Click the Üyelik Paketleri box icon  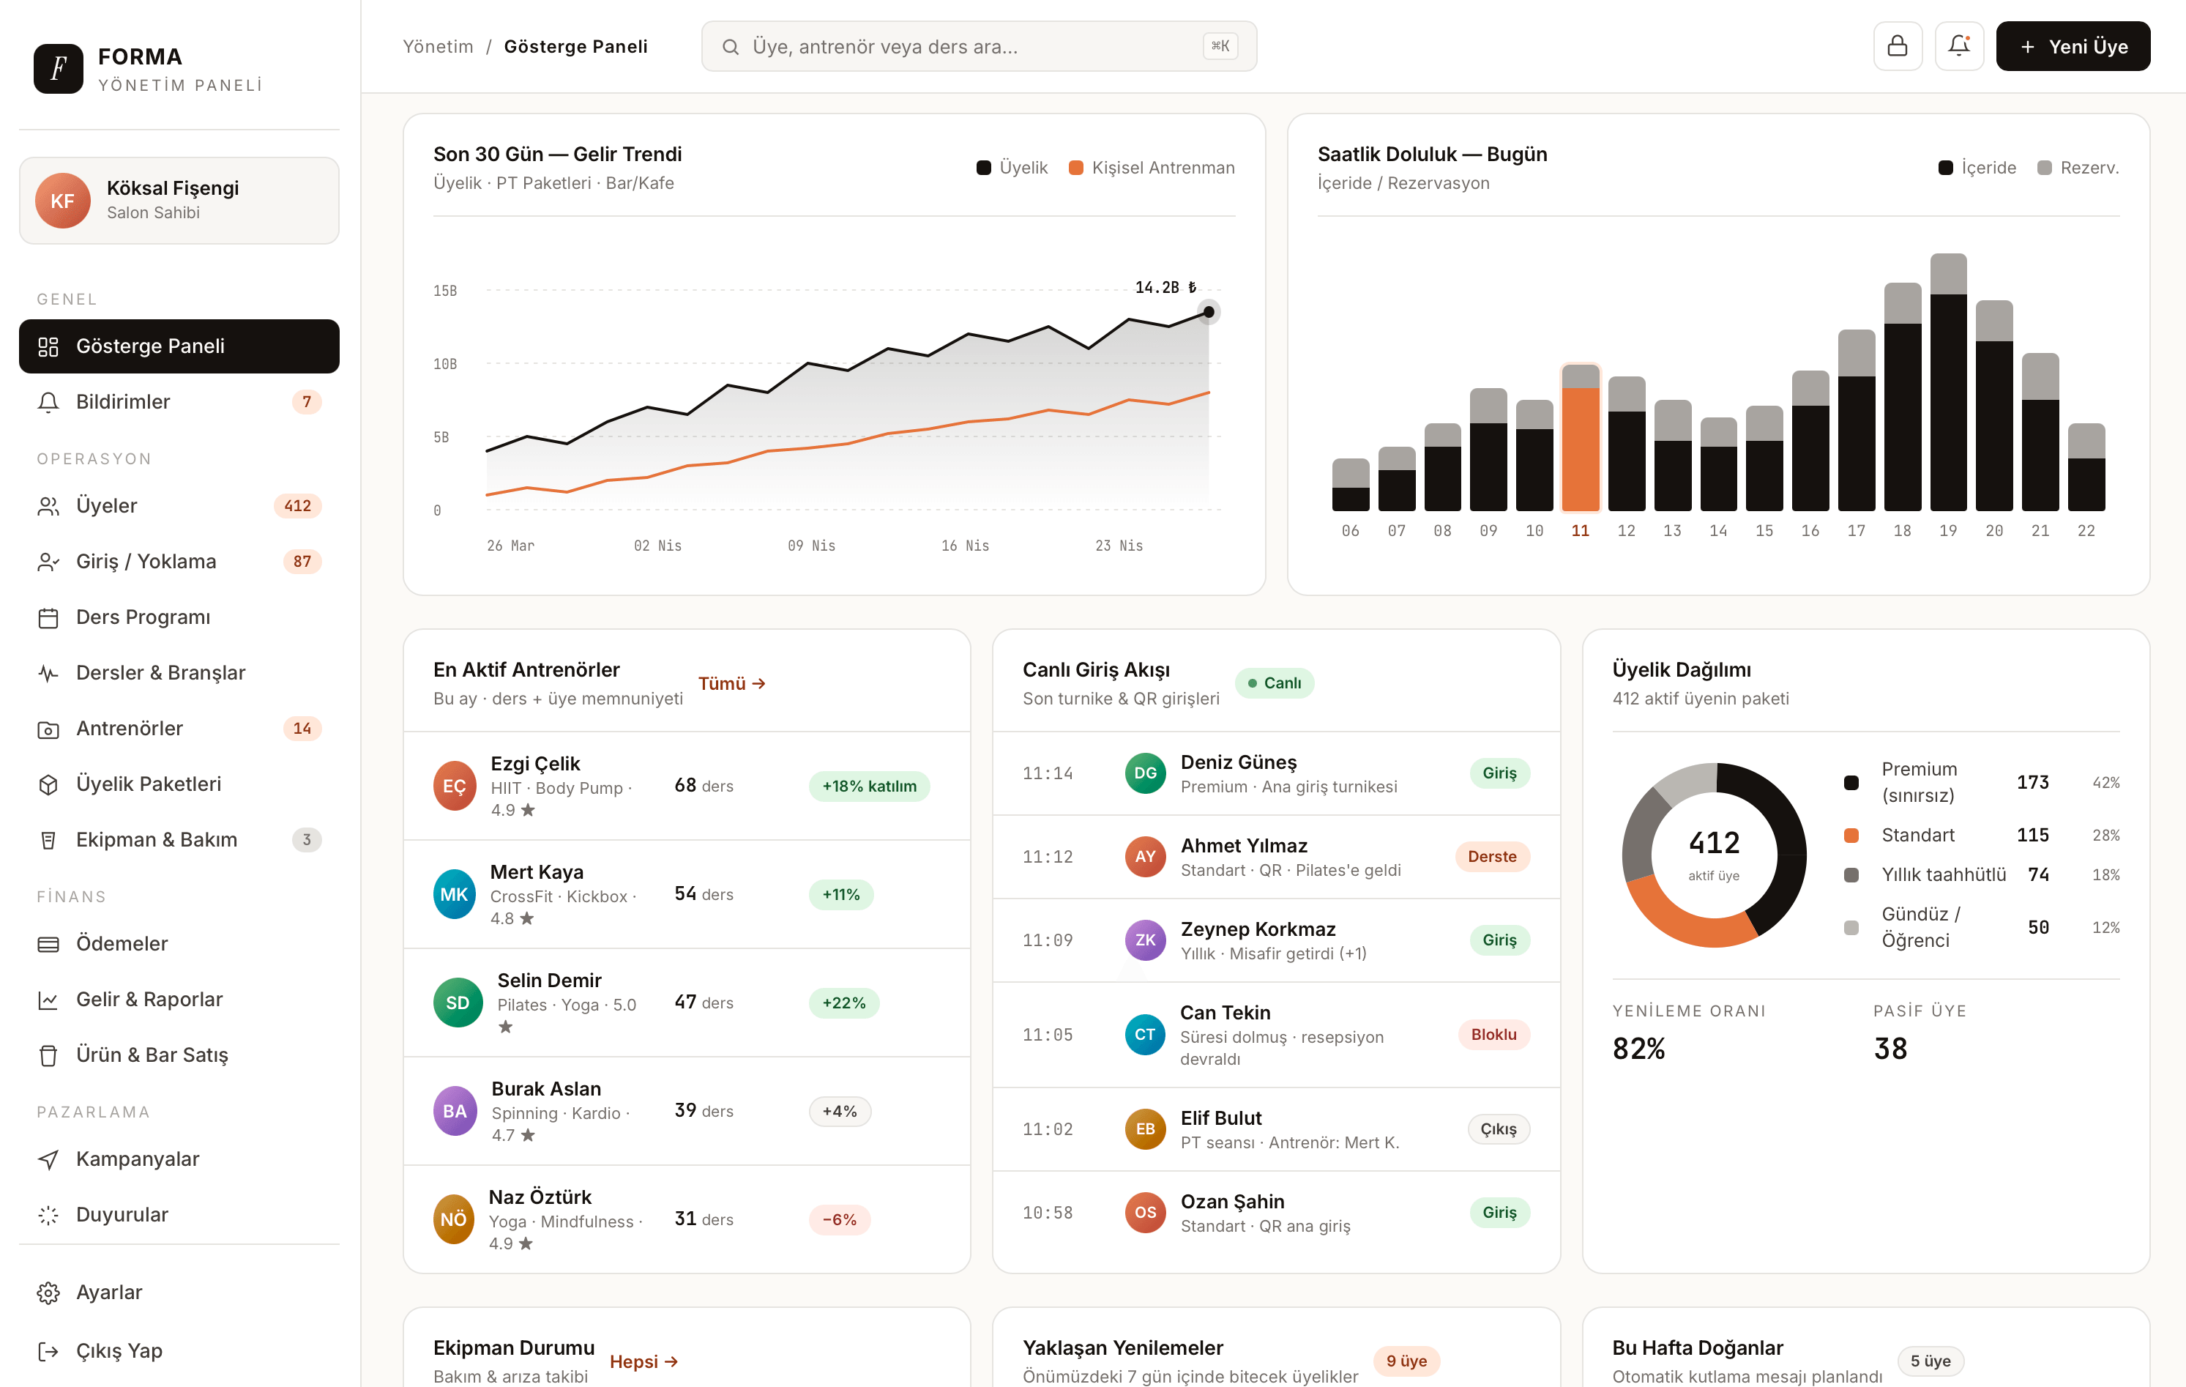click(x=48, y=785)
